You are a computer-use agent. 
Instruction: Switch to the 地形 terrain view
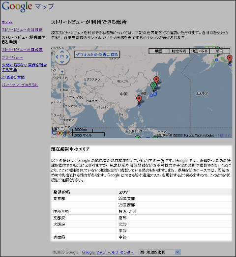[x=220, y=51]
